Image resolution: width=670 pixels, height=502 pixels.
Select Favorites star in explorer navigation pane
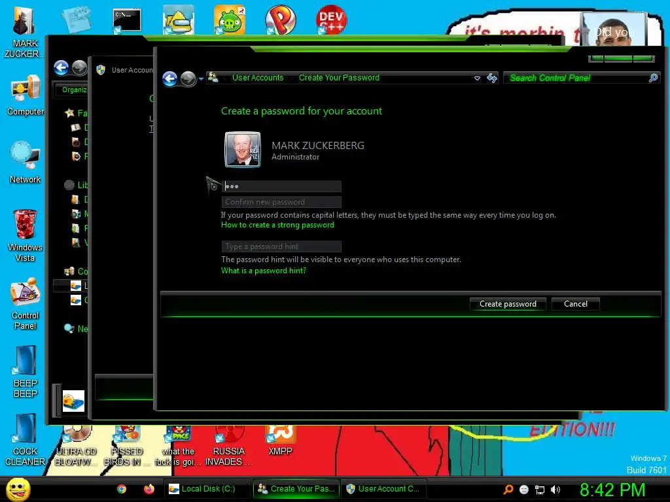pyautogui.click(x=69, y=113)
